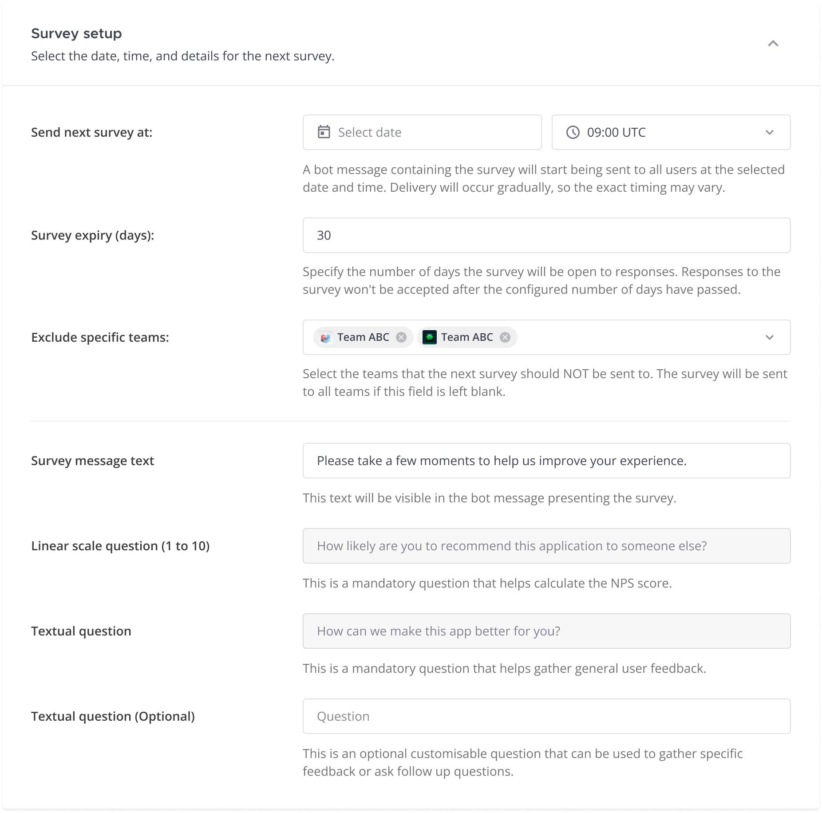Remove the first Team ABC team using its X icon
The height and width of the screenshot is (813, 822).
pyautogui.click(x=402, y=337)
